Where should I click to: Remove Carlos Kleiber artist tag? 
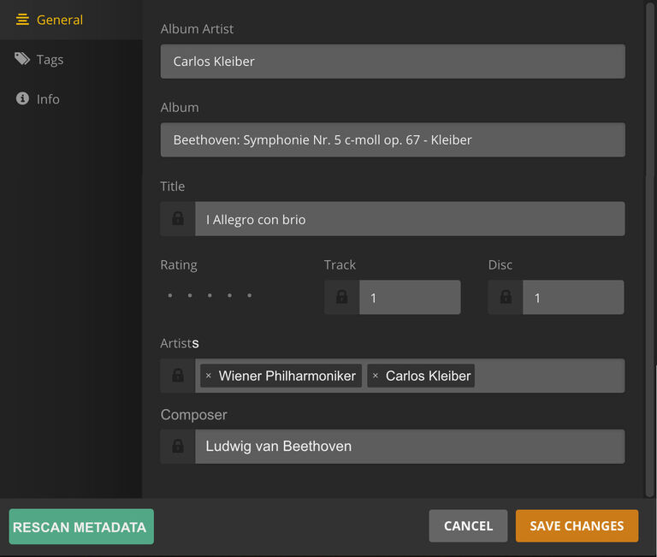point(376,376)
